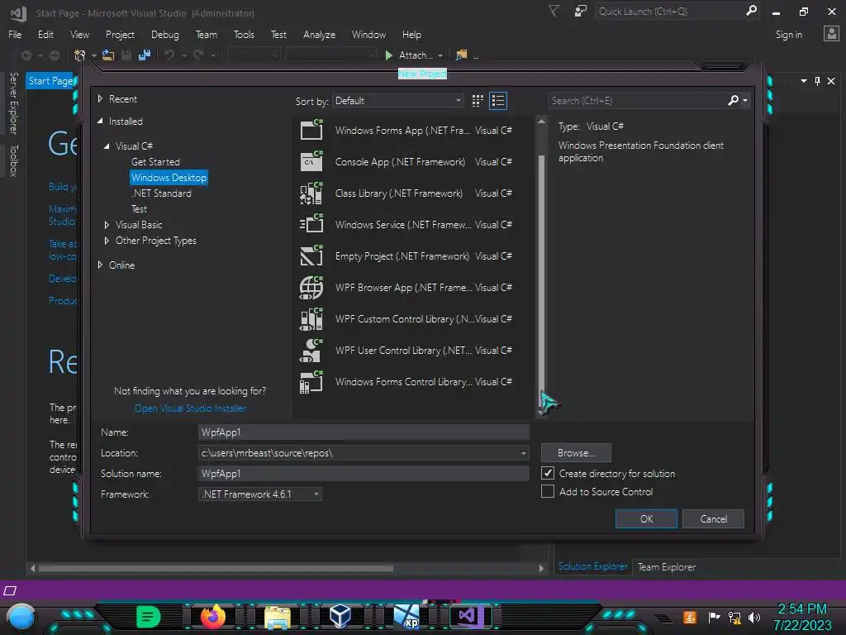
Task: Click Sign in at top right
Action: tap(788, 35)
